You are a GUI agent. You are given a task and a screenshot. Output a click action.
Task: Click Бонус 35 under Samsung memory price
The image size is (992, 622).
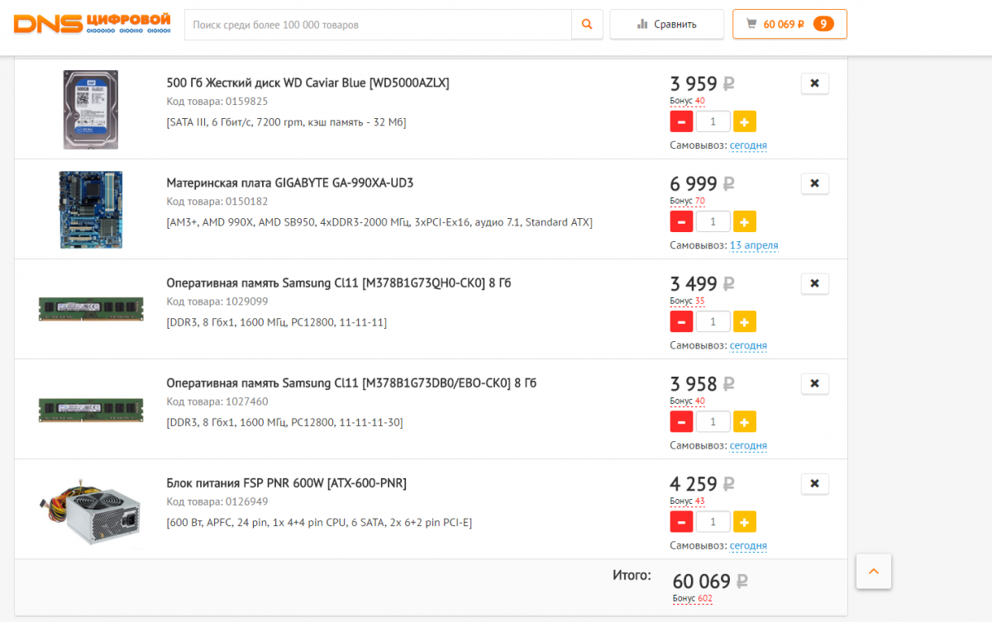[687, 301]
